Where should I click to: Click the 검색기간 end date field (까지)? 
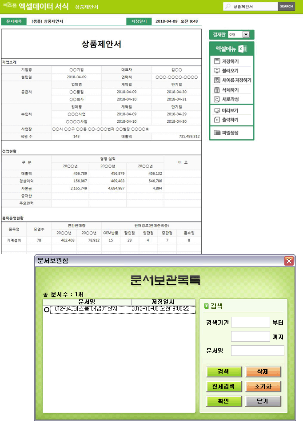(x=251, y=336)
